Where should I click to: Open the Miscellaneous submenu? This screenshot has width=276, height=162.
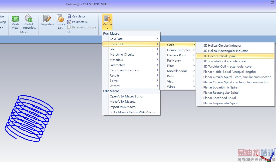tap(178, 71)
